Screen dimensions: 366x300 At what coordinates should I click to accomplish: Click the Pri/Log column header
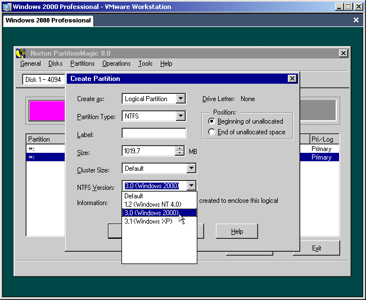pos(324,139)
